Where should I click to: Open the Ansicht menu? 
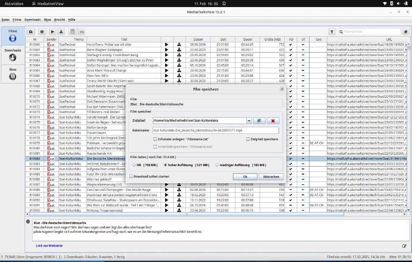(x=60, y=19)
